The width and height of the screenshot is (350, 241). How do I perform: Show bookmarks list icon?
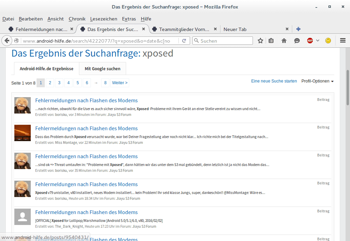tap(271, 41)
